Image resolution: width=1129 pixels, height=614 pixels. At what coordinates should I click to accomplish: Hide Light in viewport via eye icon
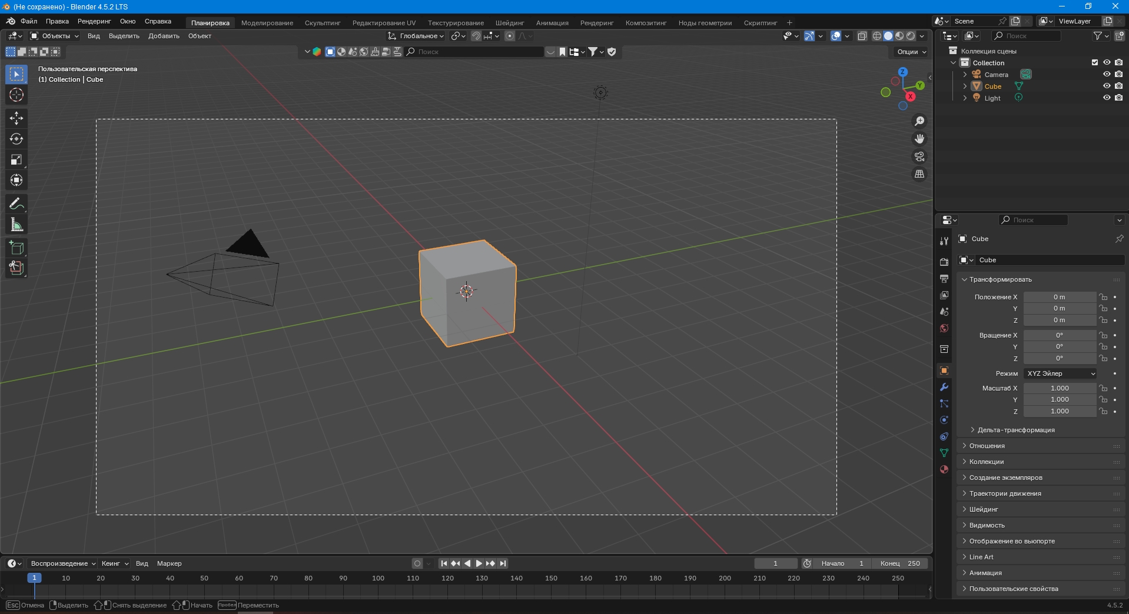[1107, 98]
